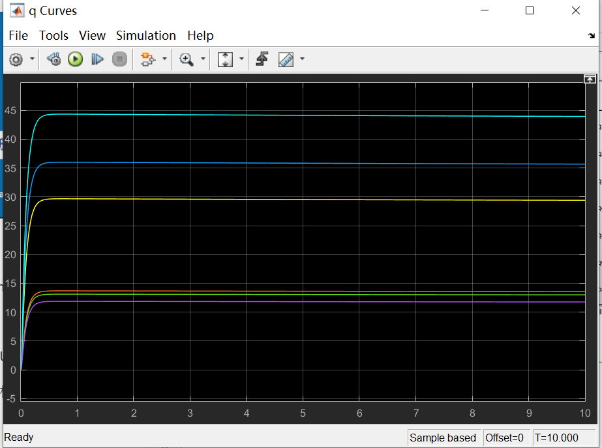Select the Zoom magnifier tool
Image resolution: width=602 pixels, height=448 pixels.
coord(187,59)
